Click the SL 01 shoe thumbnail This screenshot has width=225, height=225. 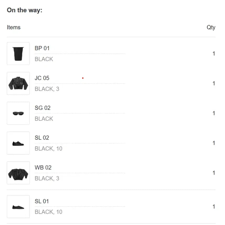pos(18,207)
